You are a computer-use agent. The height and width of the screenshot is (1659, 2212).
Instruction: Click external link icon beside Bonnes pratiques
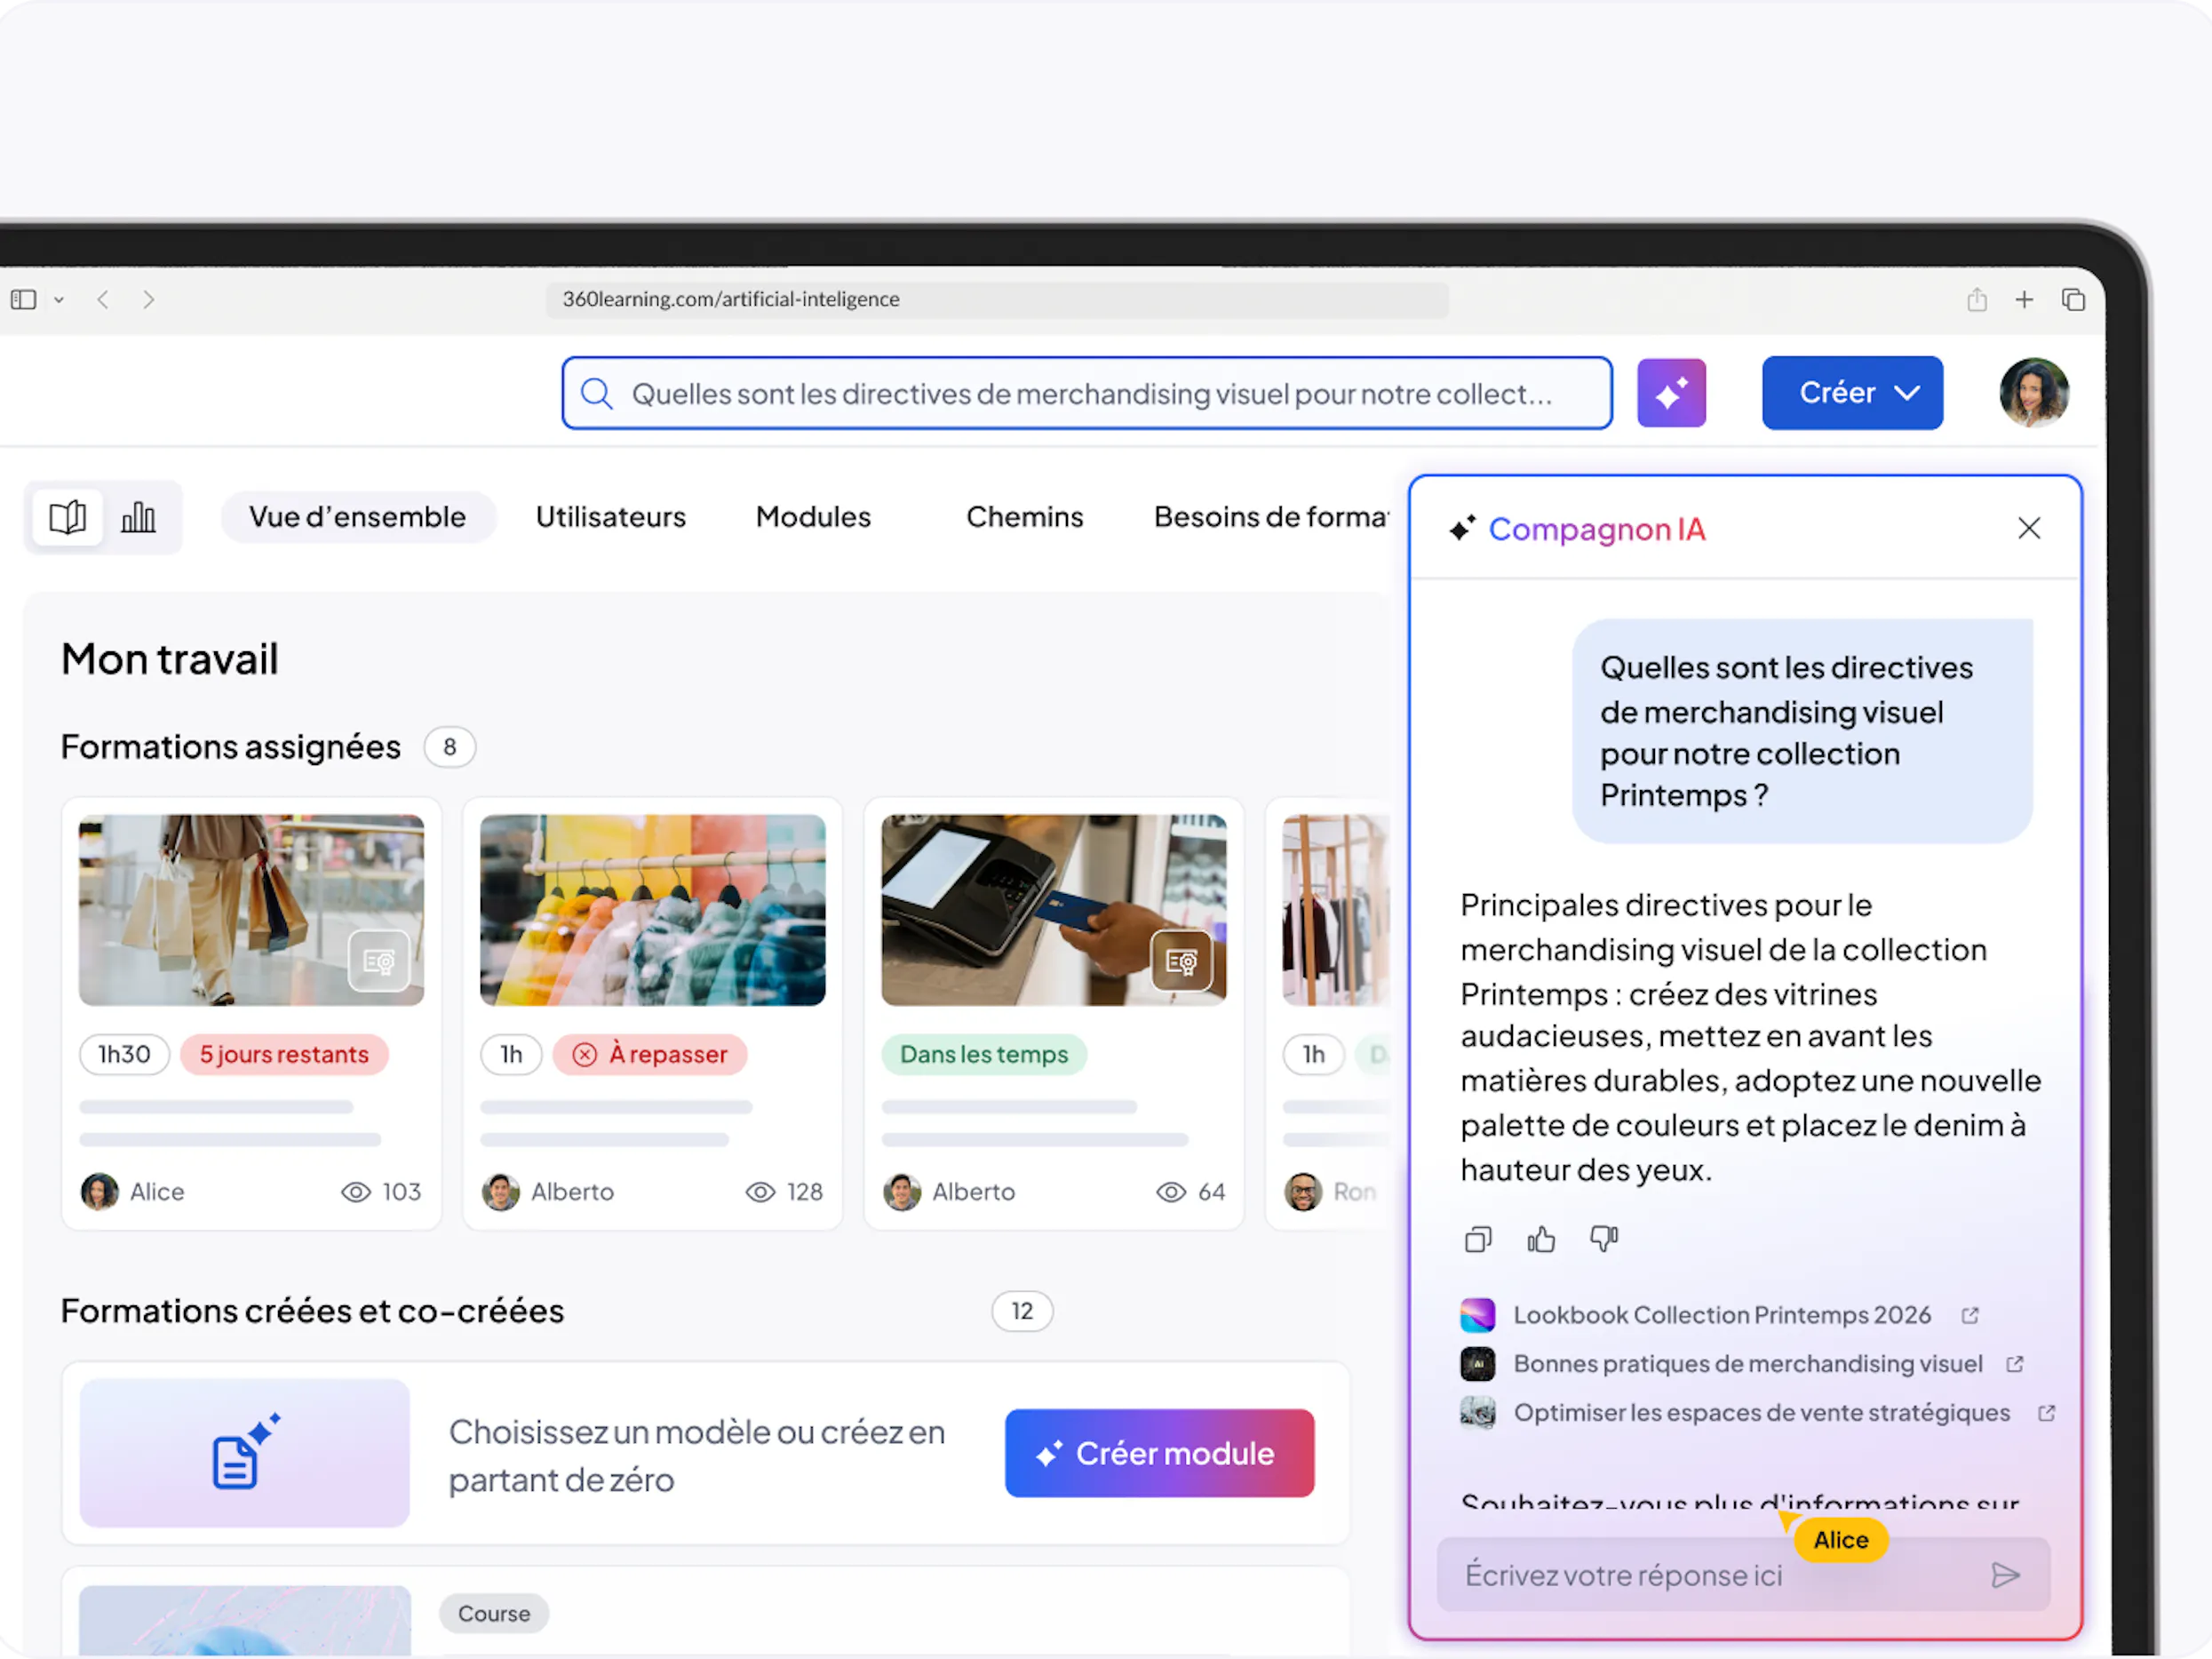coord(2015,1364)
